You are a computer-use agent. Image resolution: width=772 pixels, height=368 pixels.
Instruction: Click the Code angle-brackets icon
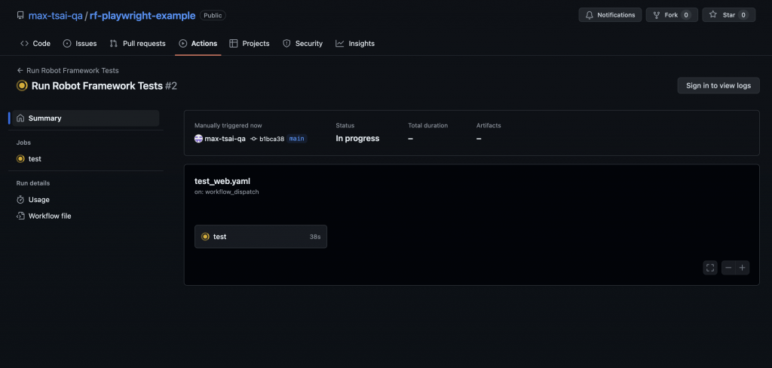24,43
